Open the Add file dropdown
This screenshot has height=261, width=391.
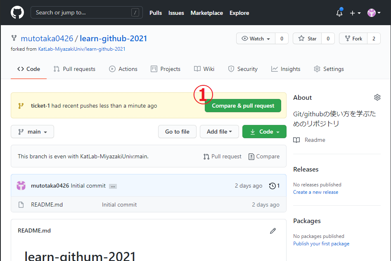pos(219,132)
